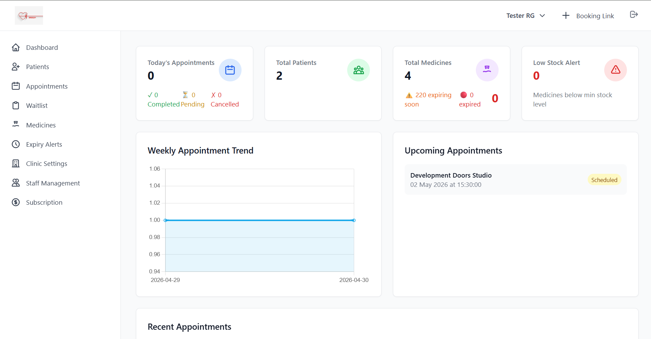This screenshot has height=339, width=651.
Task: Open the Tester RG user dropdown
Action: 525,15
